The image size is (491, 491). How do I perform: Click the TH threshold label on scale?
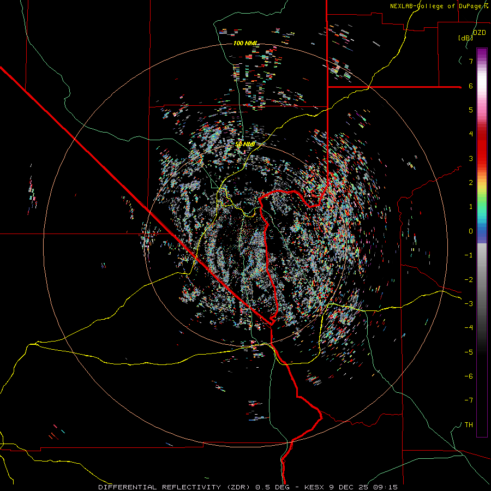tap(469, 425)
